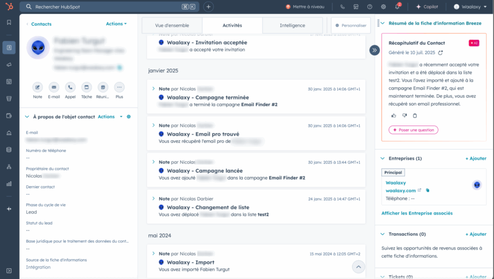Click the plus quick-create button in top bar
This screenshot has width=494, height=279.
(208, 7)
